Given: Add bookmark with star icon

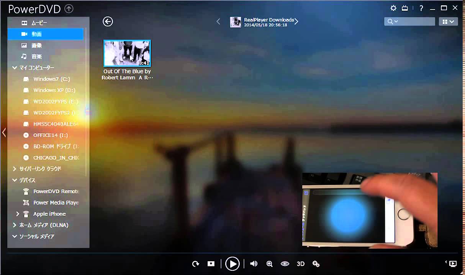Looking at the screenshot, I should click(x=211, y=264).
